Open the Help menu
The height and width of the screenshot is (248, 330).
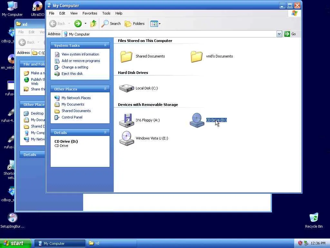(x=119, y=13)
